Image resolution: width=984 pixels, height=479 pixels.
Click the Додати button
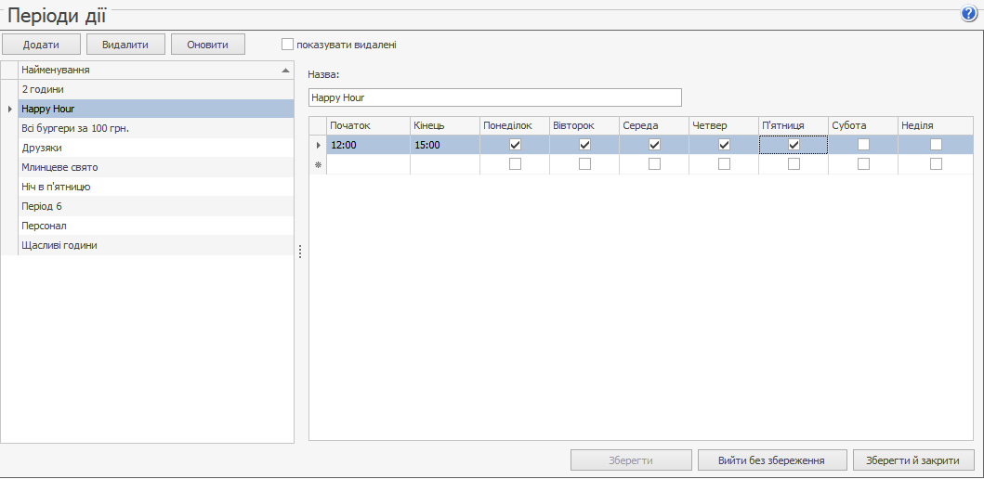[x=41, y=44]
